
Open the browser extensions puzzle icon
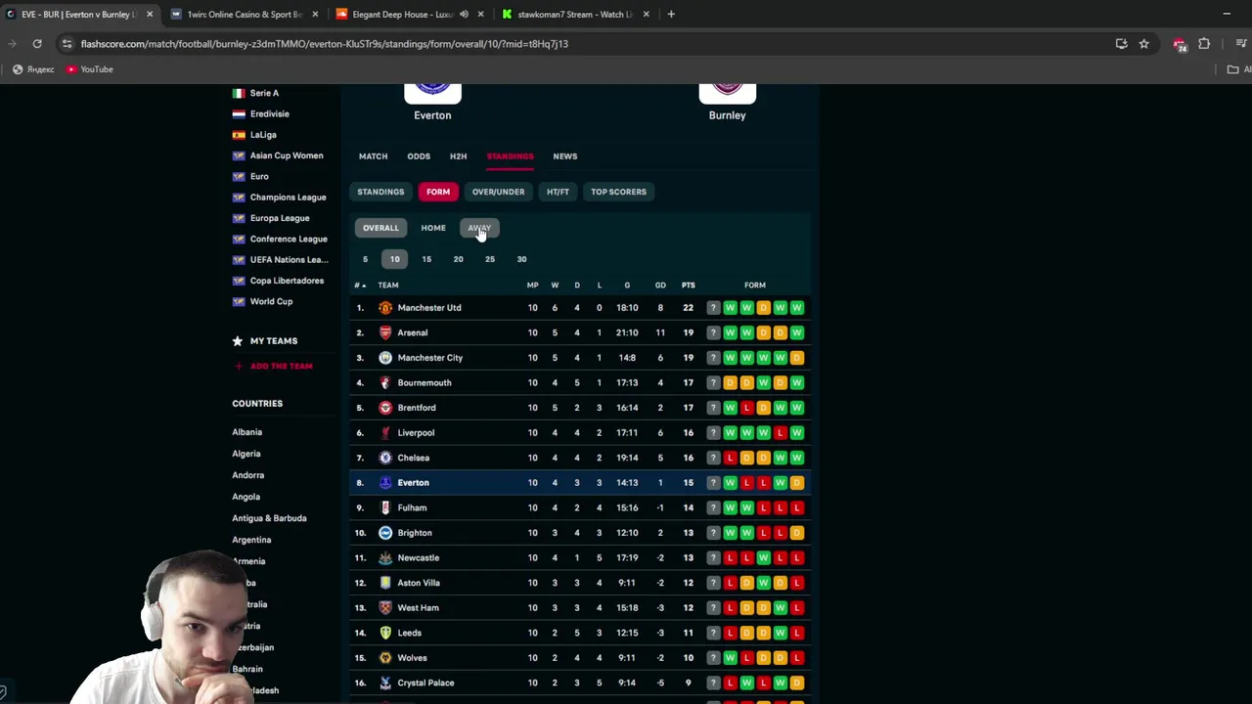[1204, 44]
